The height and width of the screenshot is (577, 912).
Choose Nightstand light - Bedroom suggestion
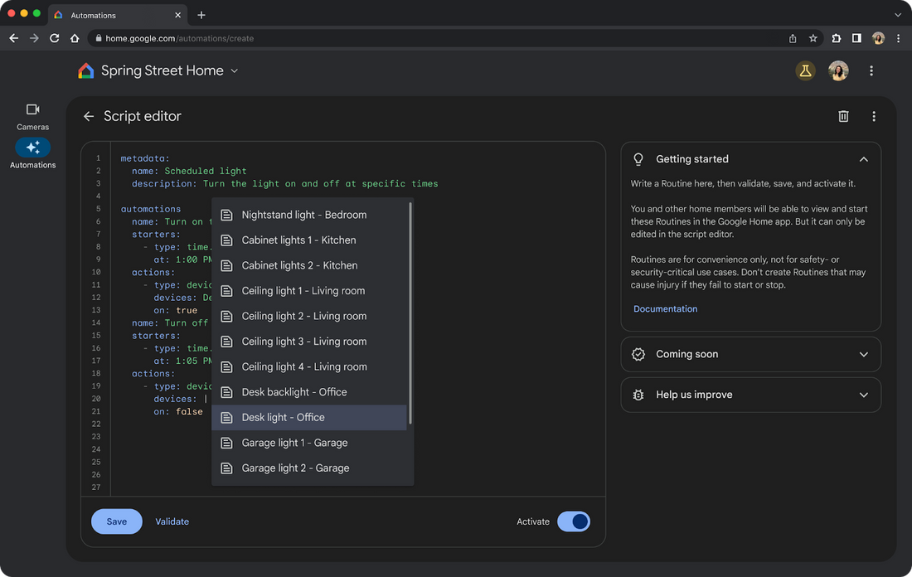(x=309, y=215)
